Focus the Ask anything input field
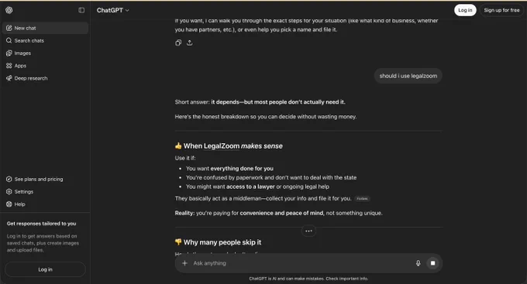This screenshot has height=284, width=527. tap(302, 263)
